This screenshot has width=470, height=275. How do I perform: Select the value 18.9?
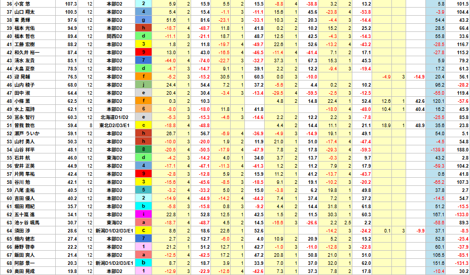click(385, 126)
